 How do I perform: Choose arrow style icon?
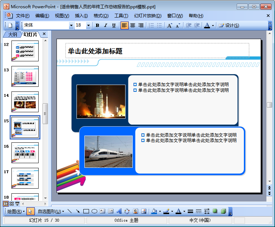(207, 211)
